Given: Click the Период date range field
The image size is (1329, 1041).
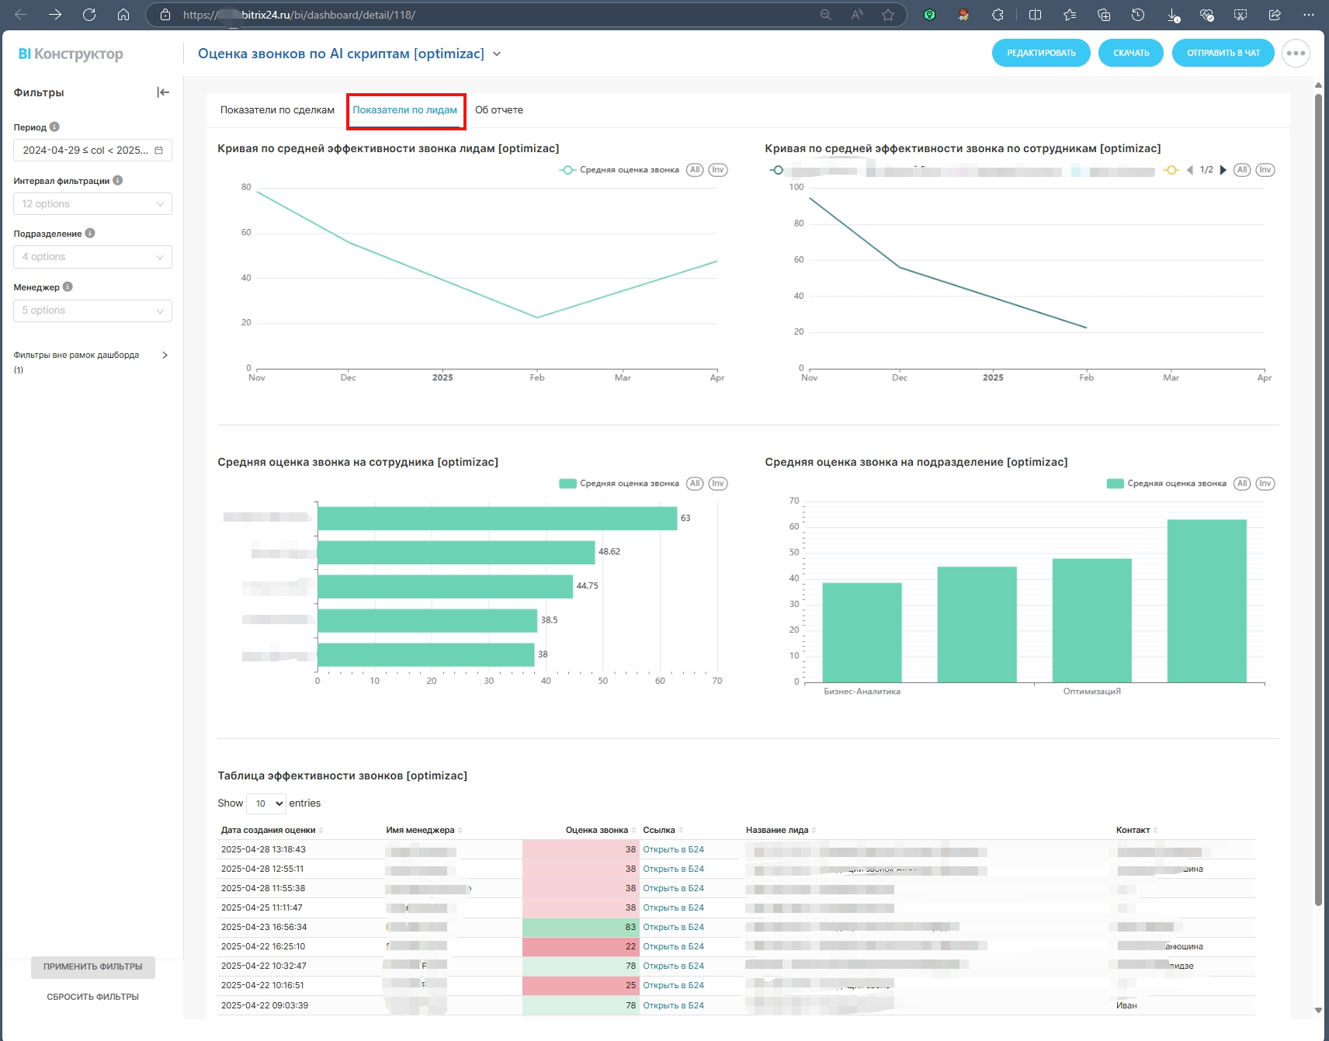Looking at the screenshot, I should click(x=92, y=151).
